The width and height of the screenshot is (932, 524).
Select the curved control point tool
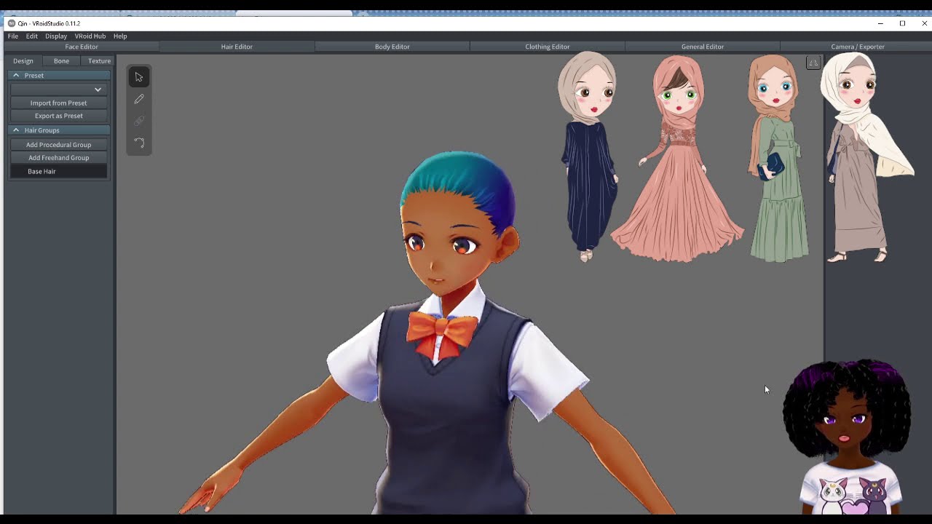coord(139,143)
